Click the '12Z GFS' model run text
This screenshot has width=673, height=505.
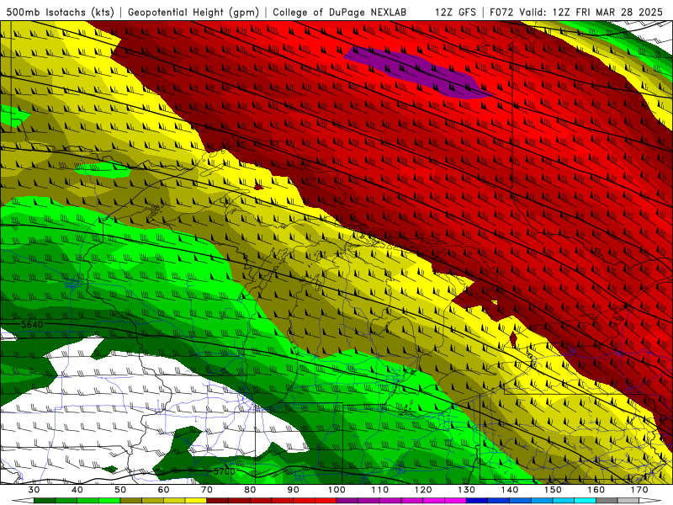(x=455, y=12)
